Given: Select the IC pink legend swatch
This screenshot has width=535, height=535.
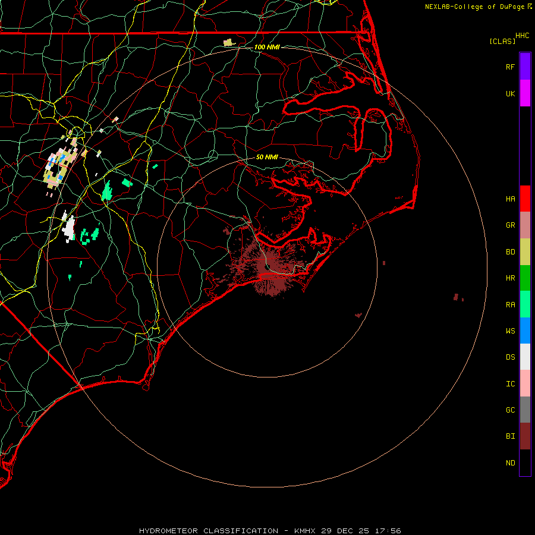Looking at the screenshot, I should [525, 383].
